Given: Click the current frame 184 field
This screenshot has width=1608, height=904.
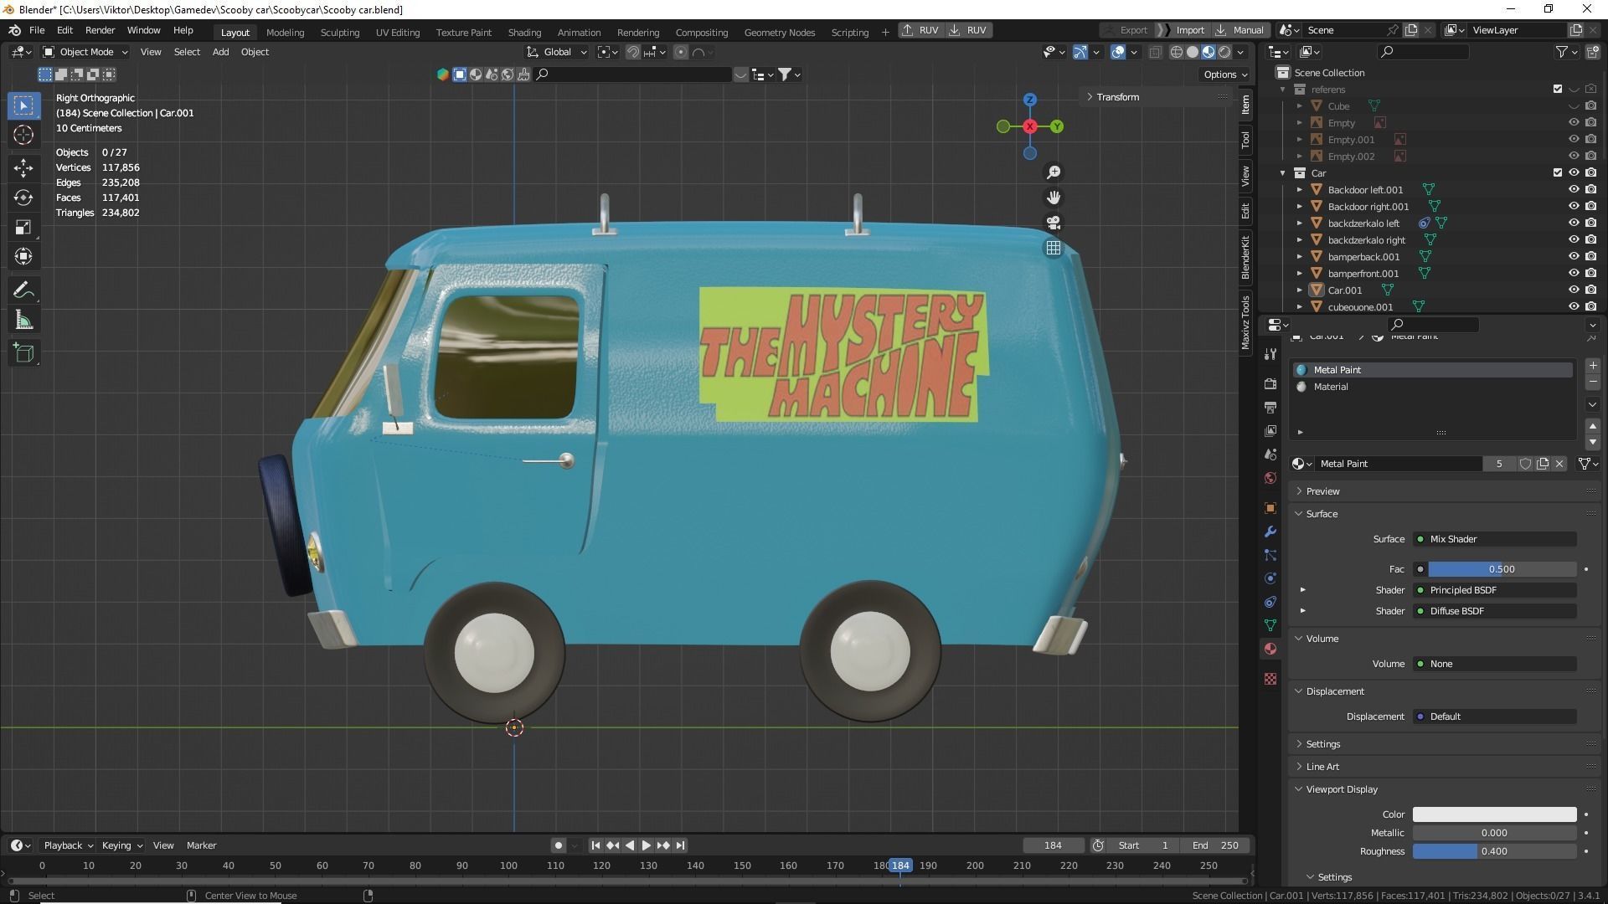Looking at the screenshot, I should pyautogui.click(x=1053, y=845).
